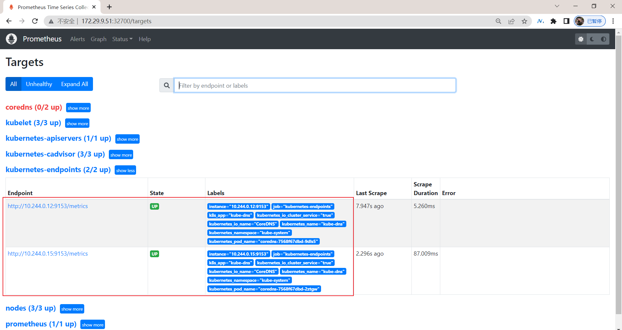Screen dimensions: 622x330
Task: Select the auto contrast theme icon
Action: click(x=604, y=39)
